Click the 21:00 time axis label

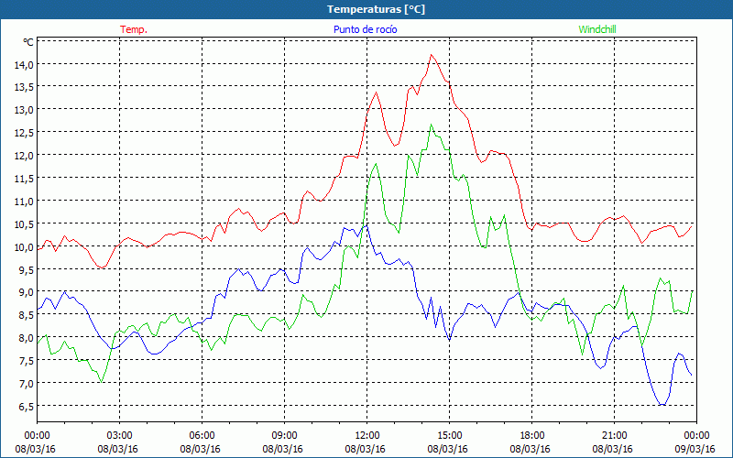point(614,436)
